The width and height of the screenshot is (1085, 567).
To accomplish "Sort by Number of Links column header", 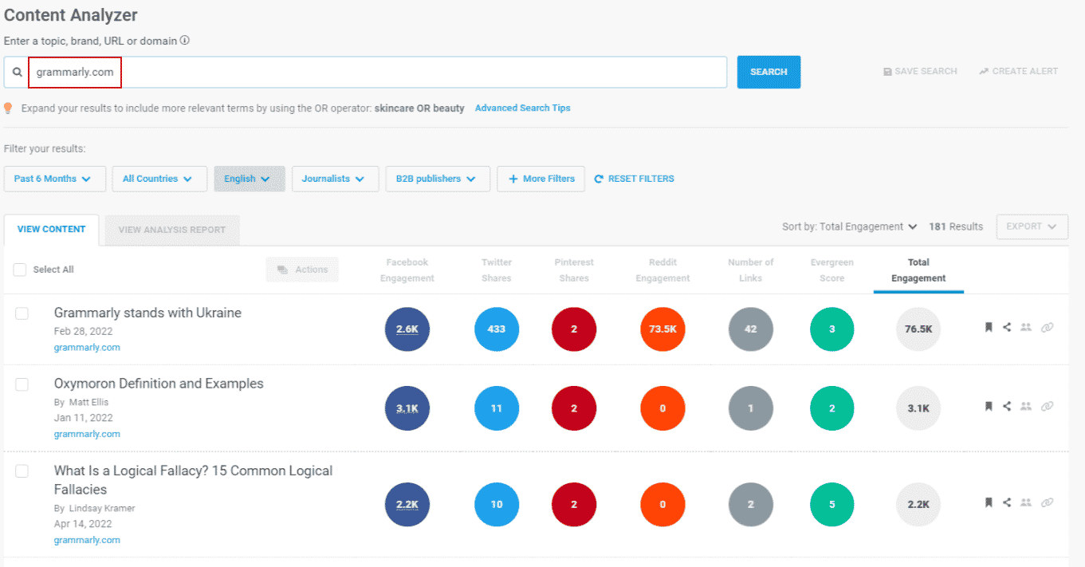I will 751,270.
